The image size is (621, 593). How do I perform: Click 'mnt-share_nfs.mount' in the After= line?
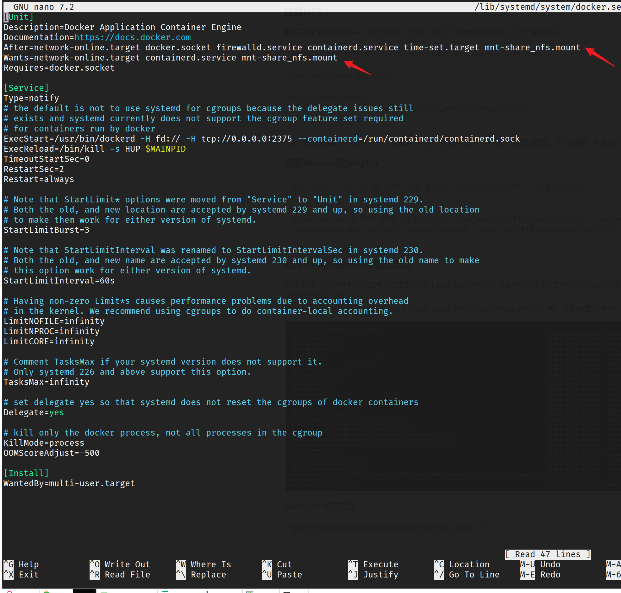[533, 48]
